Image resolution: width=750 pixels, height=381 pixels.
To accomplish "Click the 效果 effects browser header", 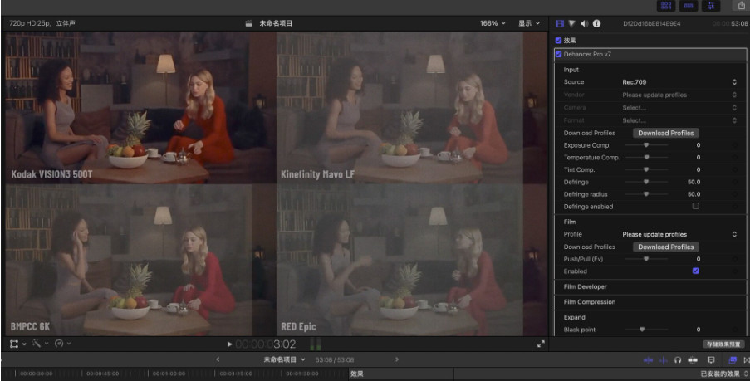I will point(357,374).
